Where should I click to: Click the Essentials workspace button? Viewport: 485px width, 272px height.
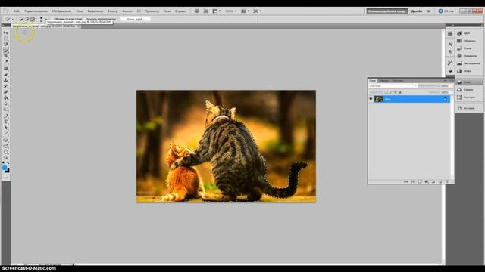387,11
